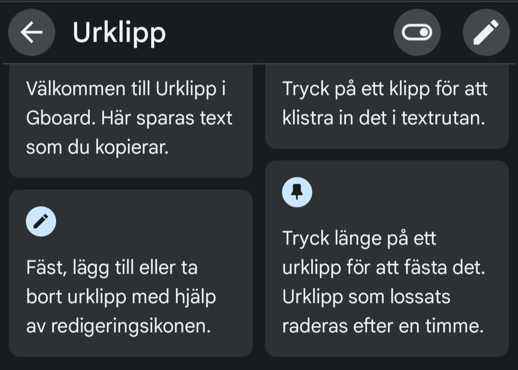518x370 pixels.
Task: Tap the blue pin icon in the card
Action: pyautogui.click(x=297, y=192)
